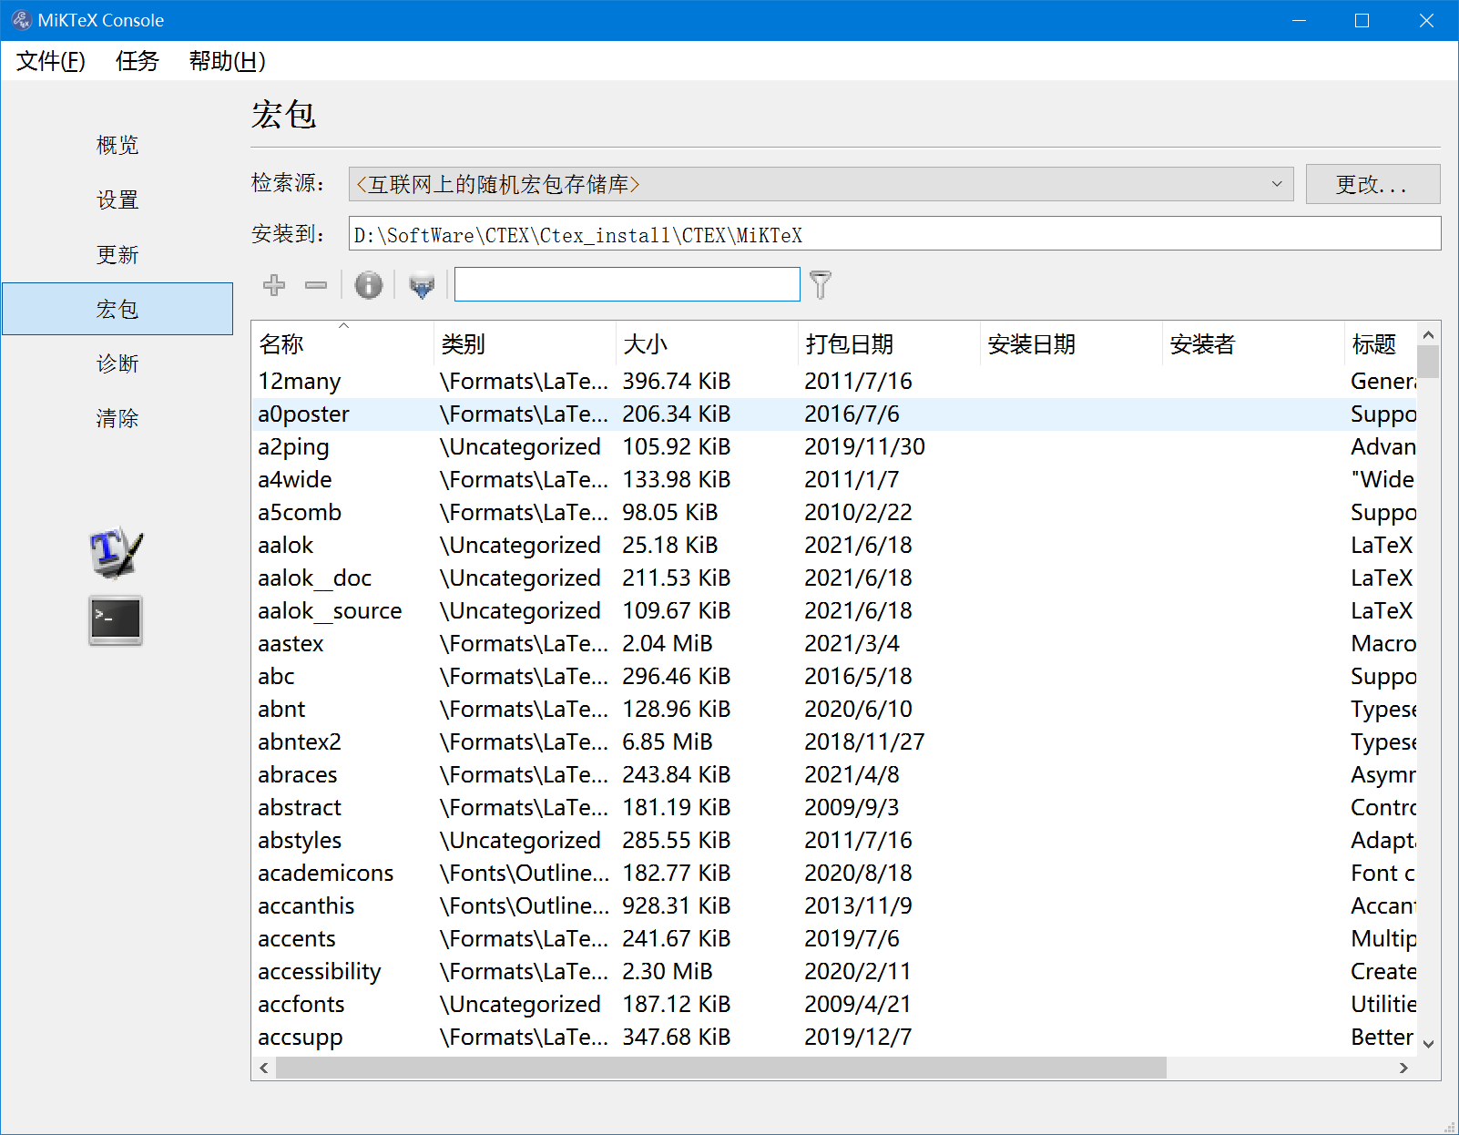Select the 宏包 sidebar page
The width and height of the screenshot is (1459, 1135).
coord(117,309)
